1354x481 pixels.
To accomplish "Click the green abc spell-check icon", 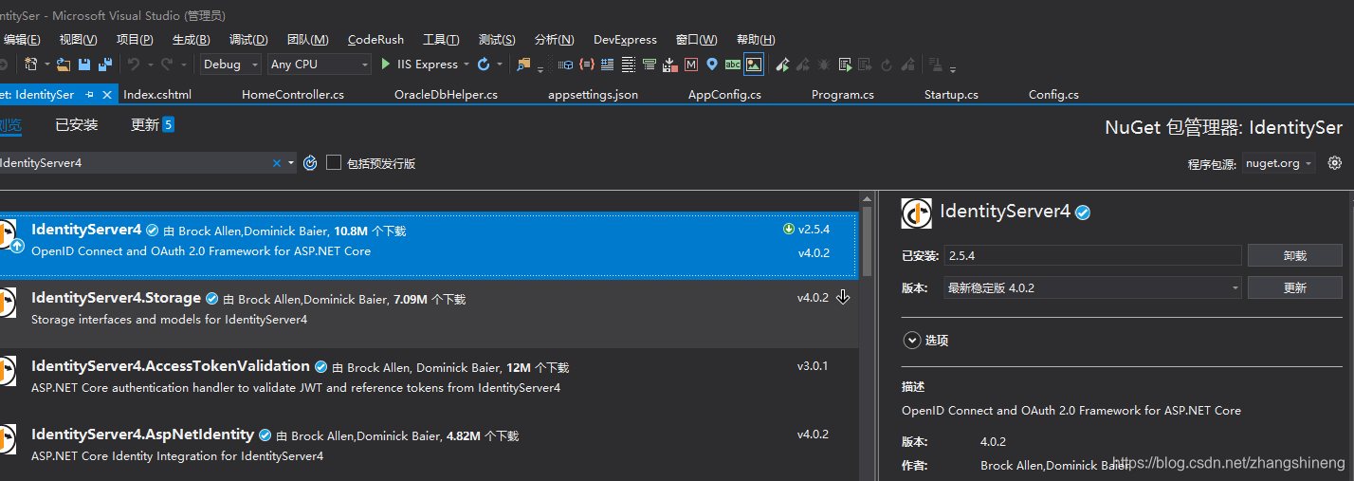I will [x=733, y=65].
